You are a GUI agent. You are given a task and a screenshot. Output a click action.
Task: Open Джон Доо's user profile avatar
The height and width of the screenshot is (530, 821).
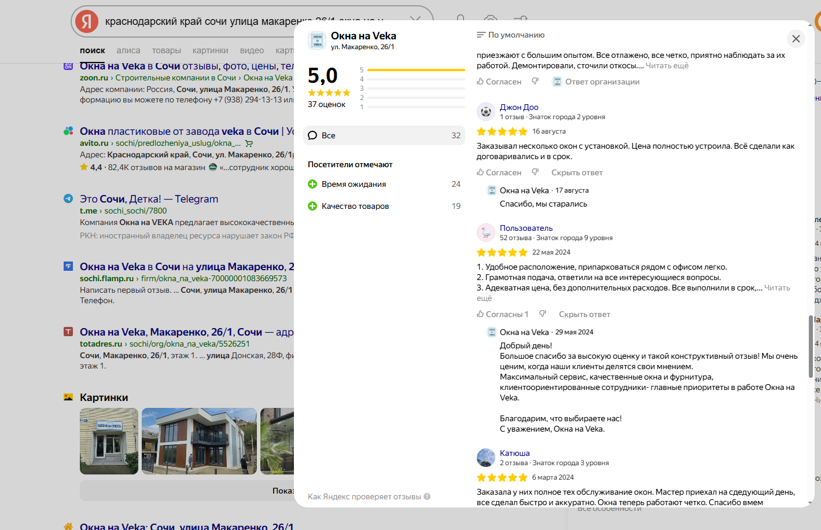[486, 111]
